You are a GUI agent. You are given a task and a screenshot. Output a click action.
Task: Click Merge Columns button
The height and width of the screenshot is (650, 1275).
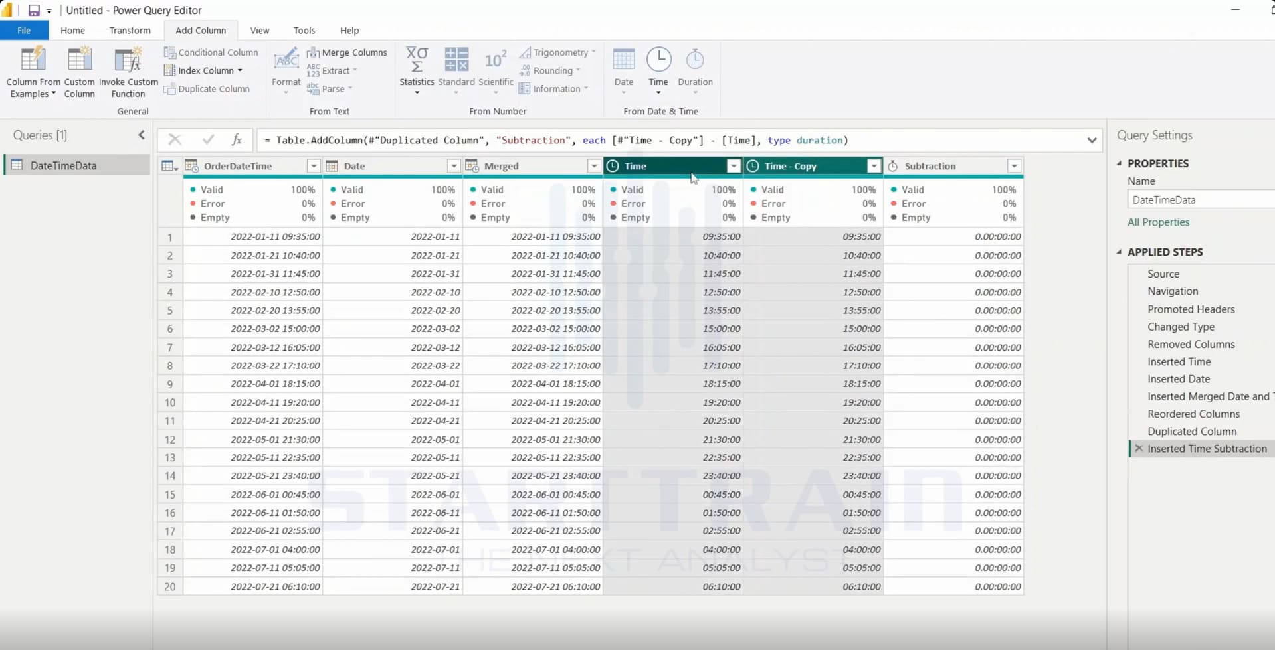[x=347, y=52]
